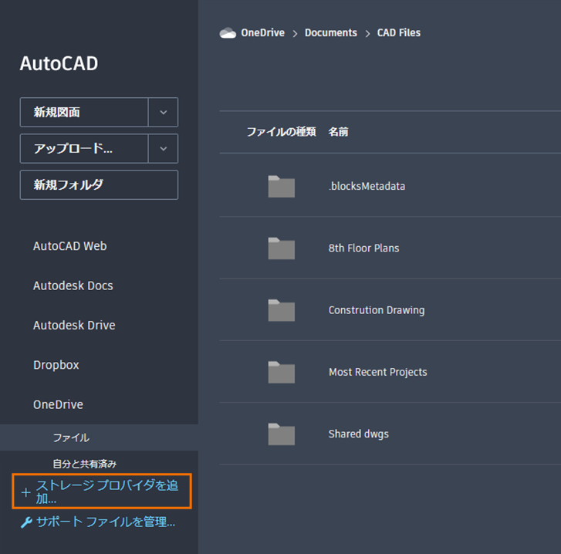Viewport: 561px width, 554px height.
Task: Click ストレージ プロバイダを追加... link
Action: tap(102, 492)
